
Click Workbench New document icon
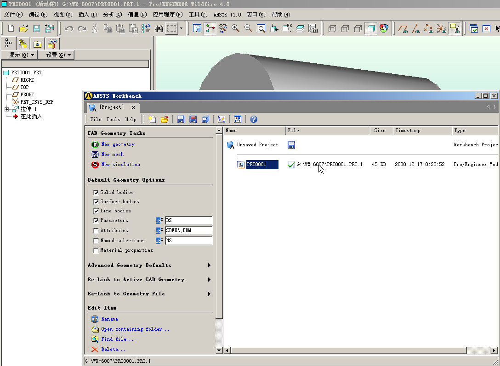152,119
